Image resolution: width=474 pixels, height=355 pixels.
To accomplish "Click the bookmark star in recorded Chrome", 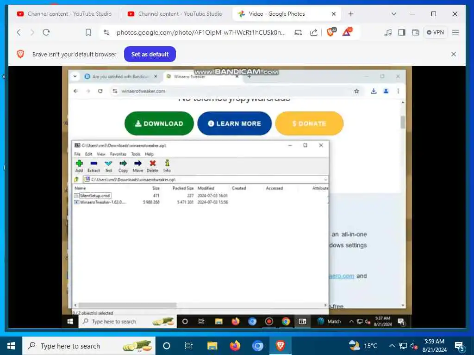I will pyautogui.click(x=357, y=91).
